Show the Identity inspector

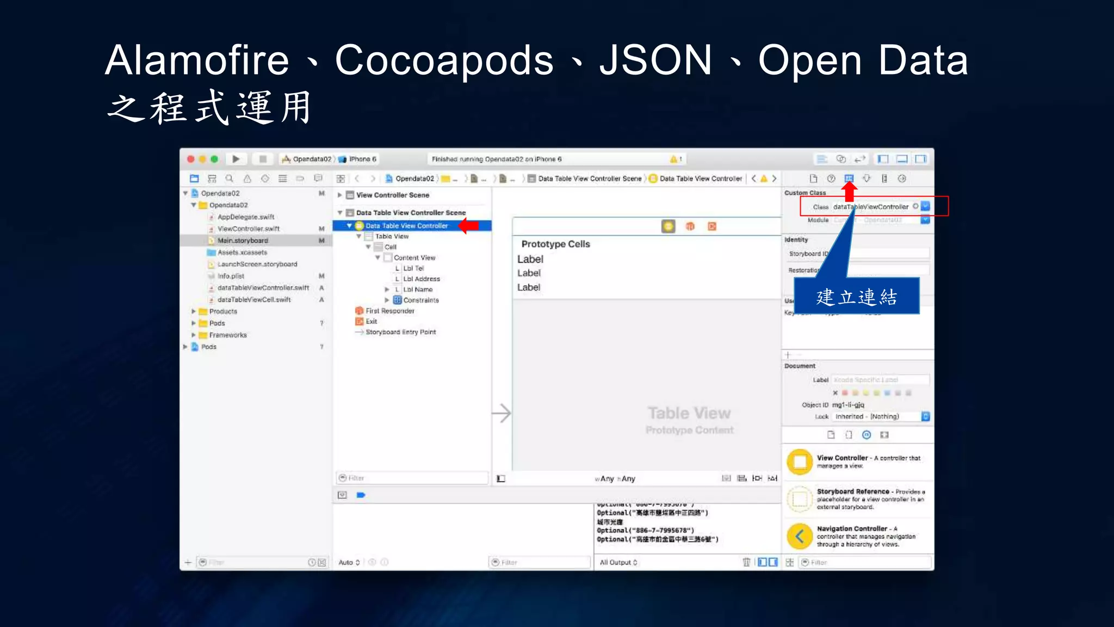click(849, 179)
